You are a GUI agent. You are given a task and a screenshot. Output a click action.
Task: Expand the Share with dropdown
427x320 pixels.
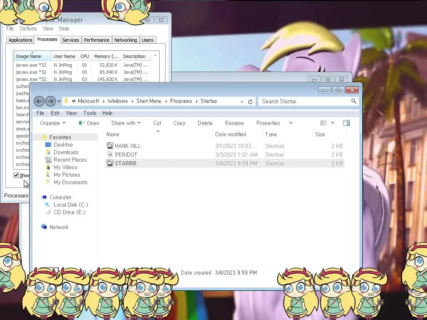pos(126,123)
